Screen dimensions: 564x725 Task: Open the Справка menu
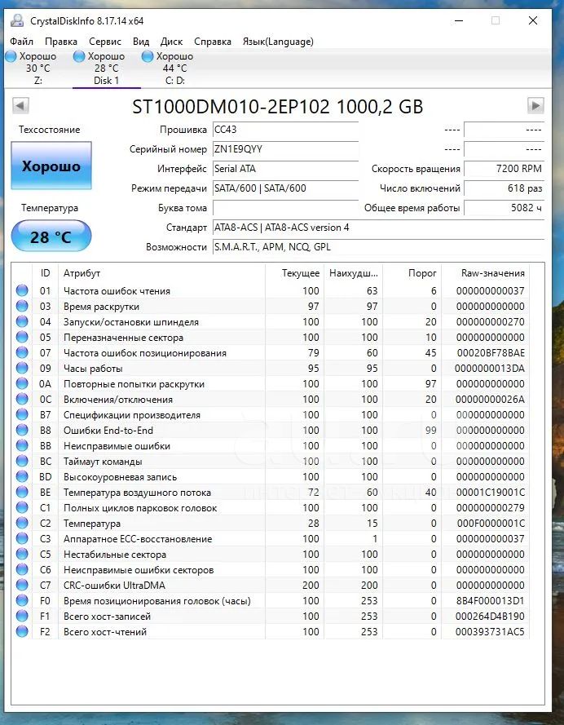coord(213,42)
